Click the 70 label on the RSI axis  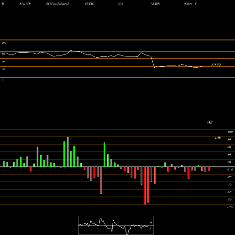click(x=3, y=54)
